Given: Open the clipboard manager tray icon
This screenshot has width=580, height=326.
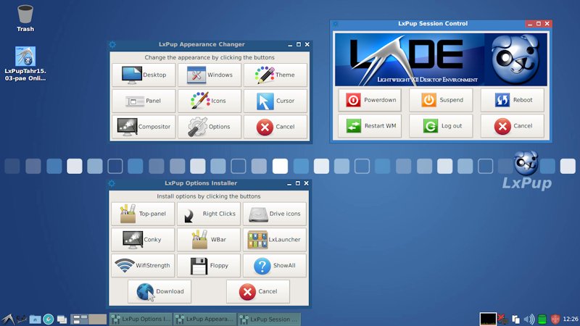Looking at the screenshot, I should coord(515,319).
